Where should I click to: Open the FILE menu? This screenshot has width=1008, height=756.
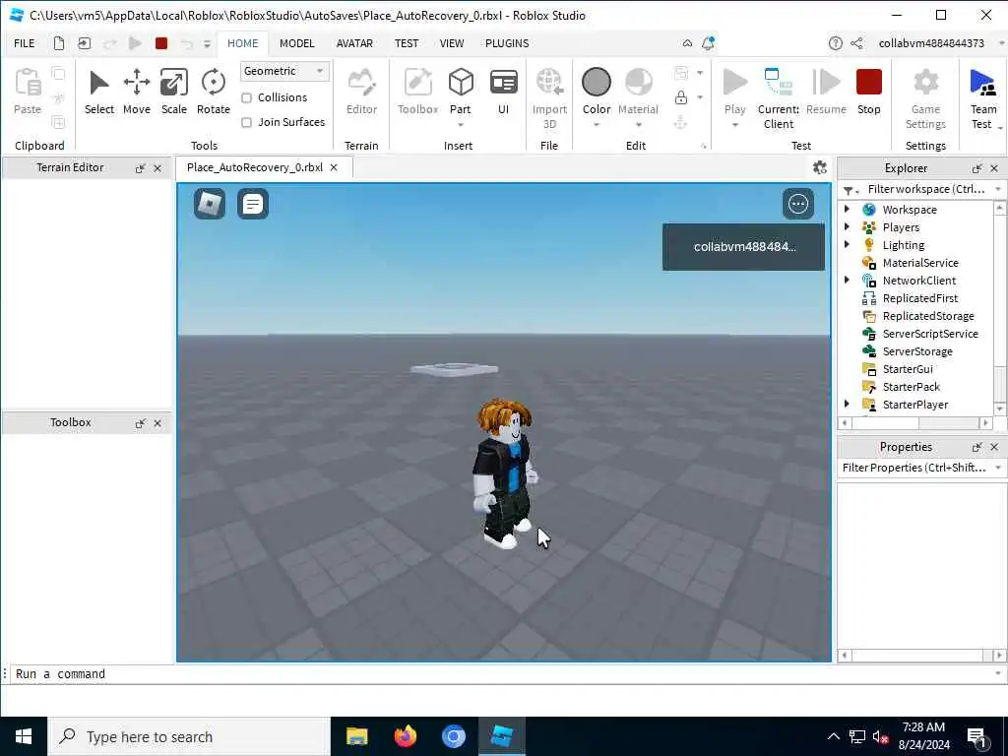point(25,43)
